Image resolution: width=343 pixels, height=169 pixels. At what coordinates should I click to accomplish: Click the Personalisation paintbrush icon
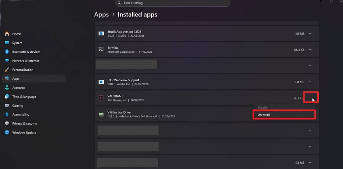coord(7,70)
